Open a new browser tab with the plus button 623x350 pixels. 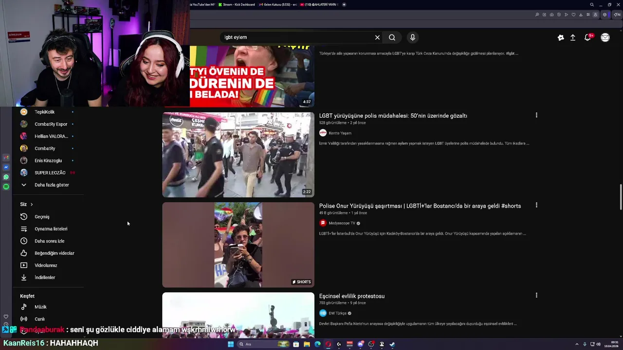pyautogui.click(x=344, y=4)
